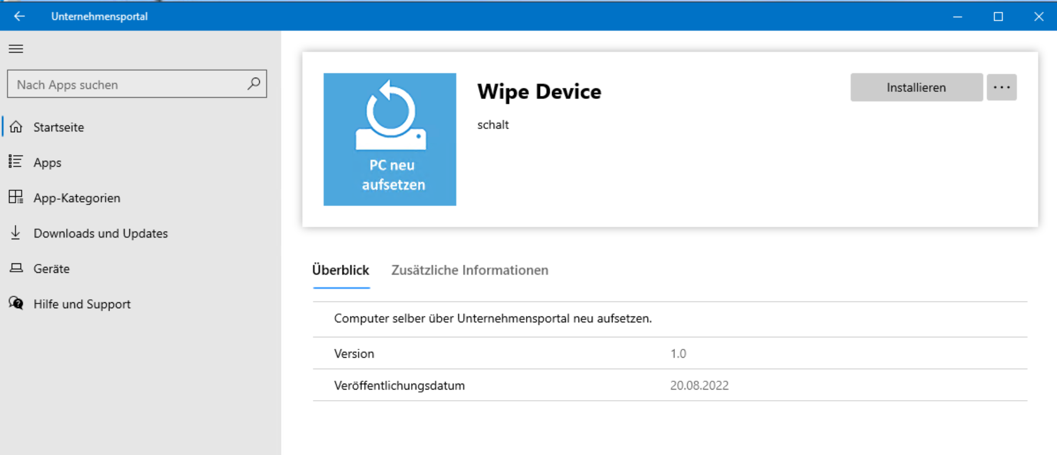Screen dimensions: 1057x455
Task: Click the back arrow in title bar
Action: click(19, 17)
